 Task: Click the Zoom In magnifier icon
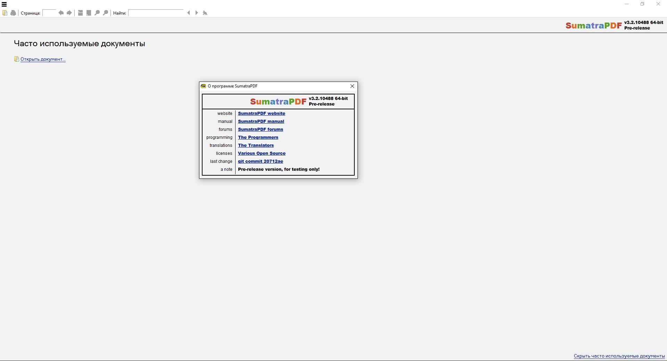pyautogui.click(x=106, y=13)
